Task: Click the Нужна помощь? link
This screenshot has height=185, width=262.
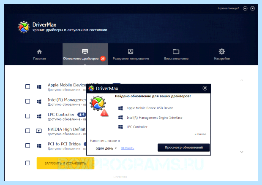Action: click(229, 8)
